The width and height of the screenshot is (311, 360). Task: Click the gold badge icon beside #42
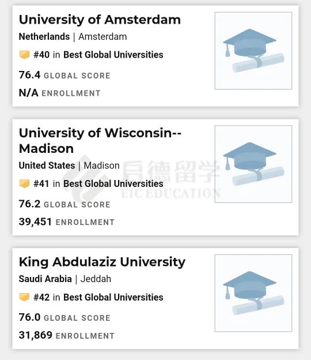pos(24,297)
